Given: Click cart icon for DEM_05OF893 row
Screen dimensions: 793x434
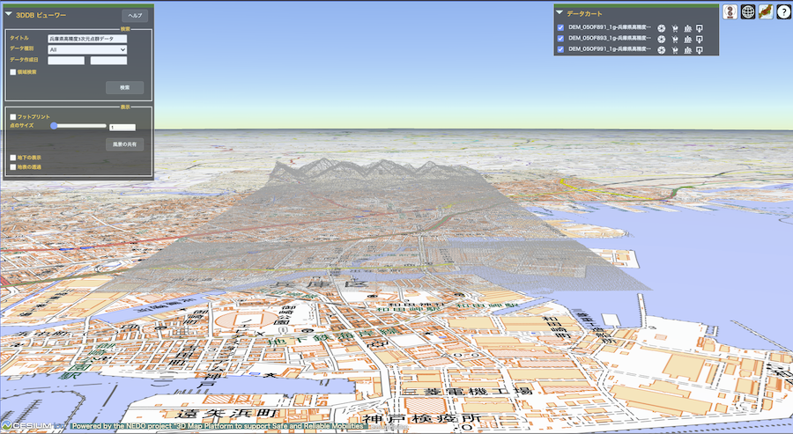Looking at the screenshot, I should coord(674,39).
